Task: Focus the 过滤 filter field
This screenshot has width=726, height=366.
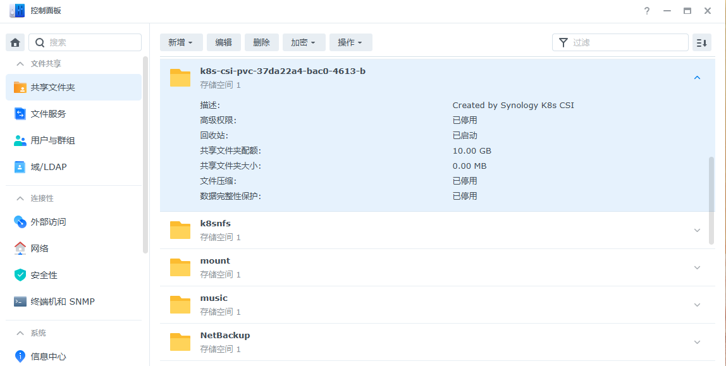Action: (620, 42)
